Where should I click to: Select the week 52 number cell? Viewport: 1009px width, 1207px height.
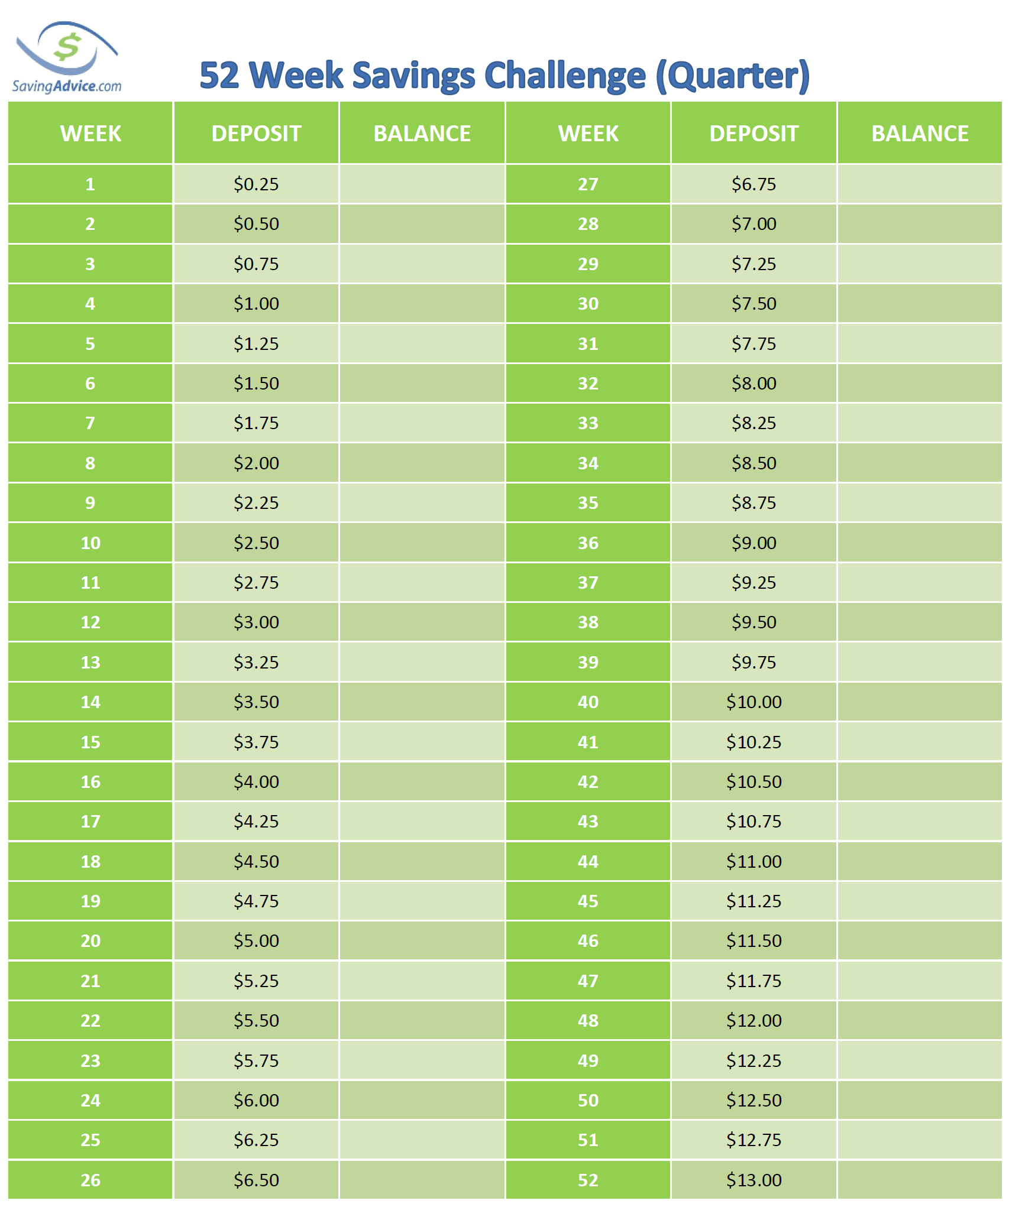588,1180
